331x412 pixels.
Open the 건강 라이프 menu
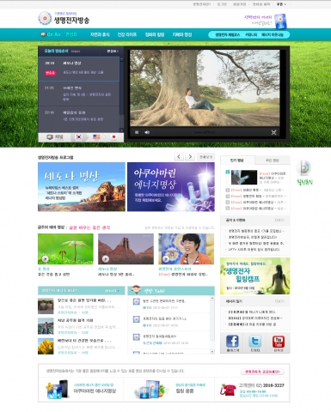click(127, 34)
